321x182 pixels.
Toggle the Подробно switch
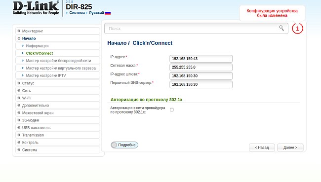(124, 145)
